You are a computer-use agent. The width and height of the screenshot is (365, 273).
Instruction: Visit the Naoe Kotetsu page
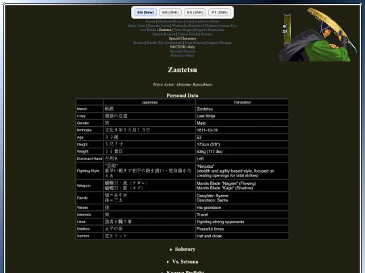tap(195, 42)
